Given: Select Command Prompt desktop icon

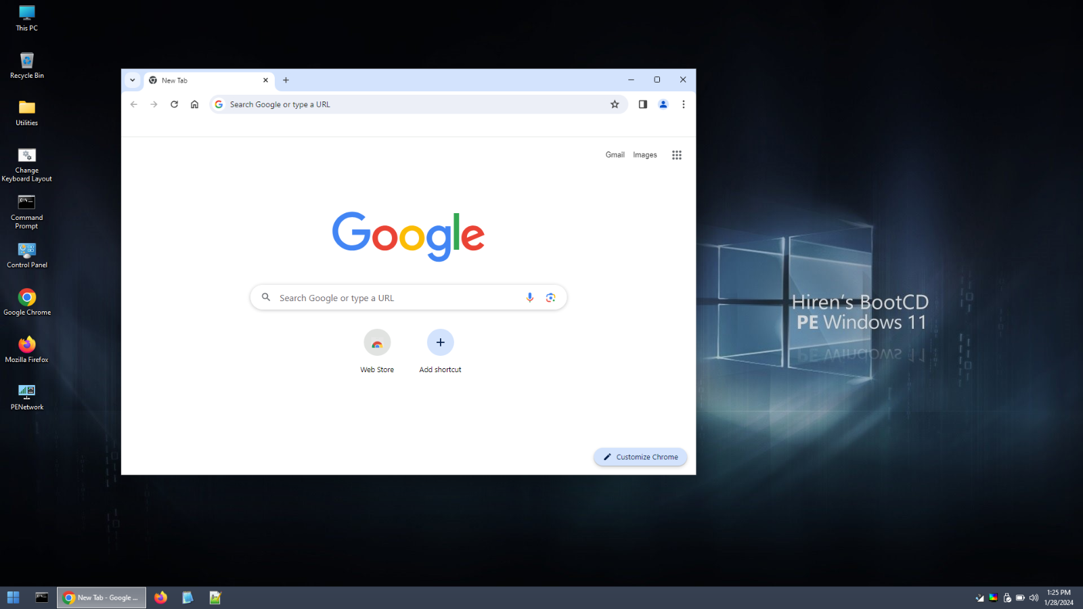Looking at the screenshot, I should coord(27,212).
